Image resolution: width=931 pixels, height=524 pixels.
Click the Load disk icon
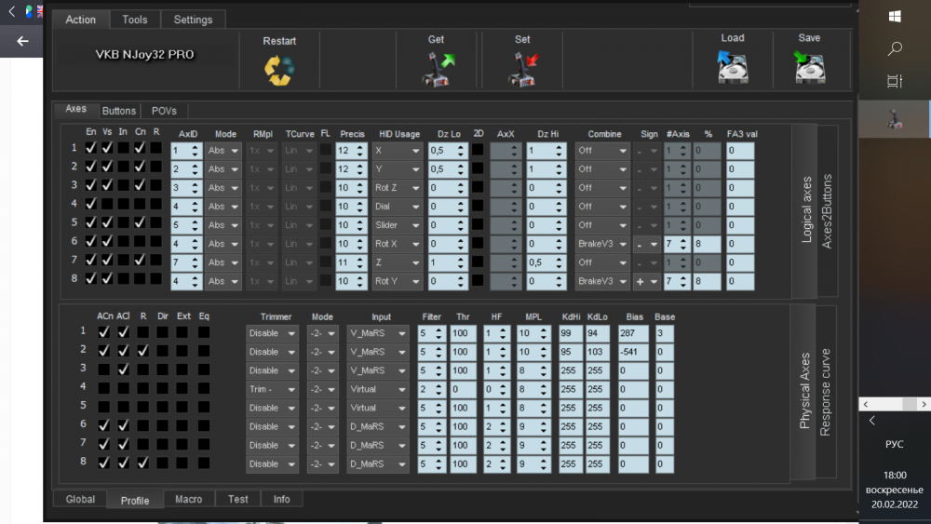(x=732, y=67)
